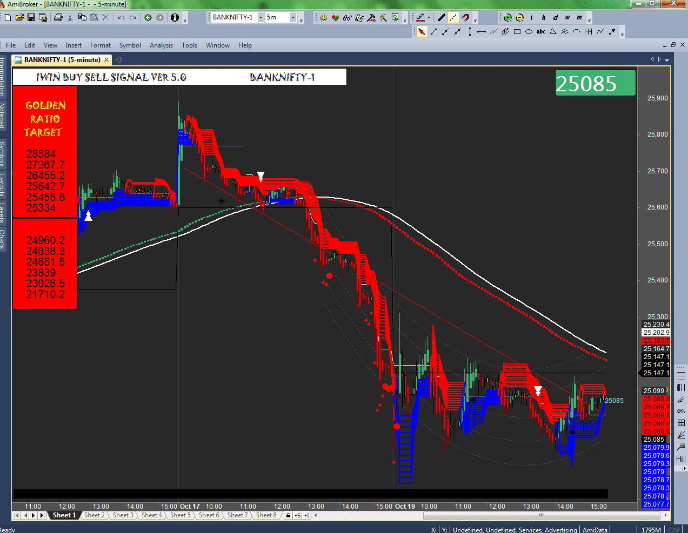Screen dimensions: 688x533
Task: Toggle the magnet snap-to-price icon
Action: point(465,17)
